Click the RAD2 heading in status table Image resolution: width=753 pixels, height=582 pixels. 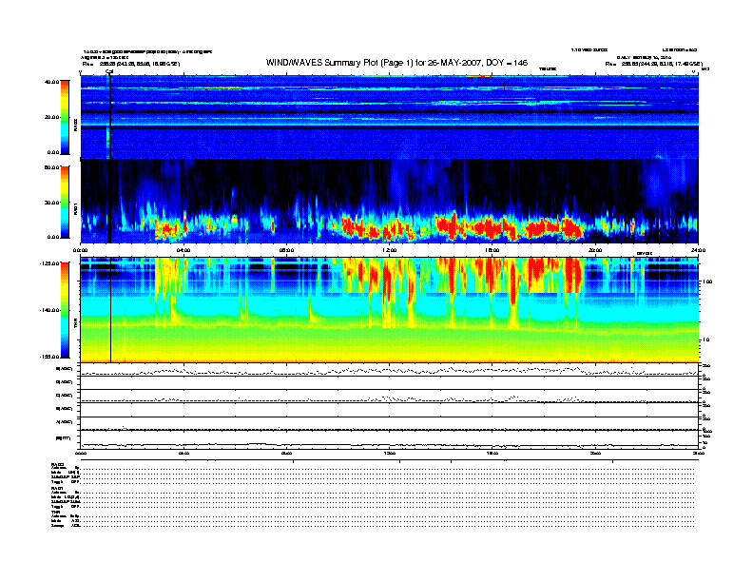(58, 464)
